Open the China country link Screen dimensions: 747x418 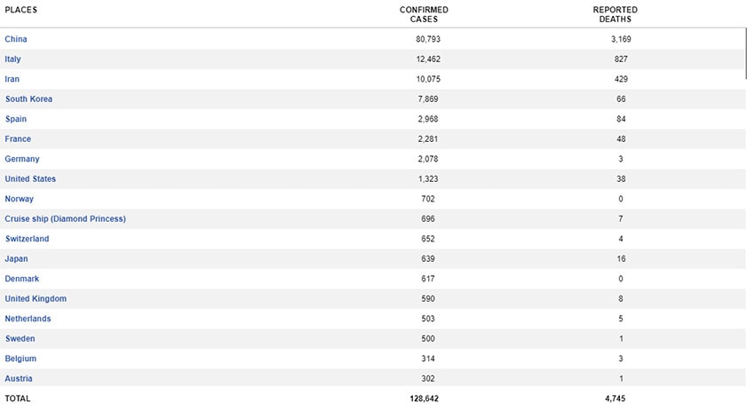[x=16, y=39]
